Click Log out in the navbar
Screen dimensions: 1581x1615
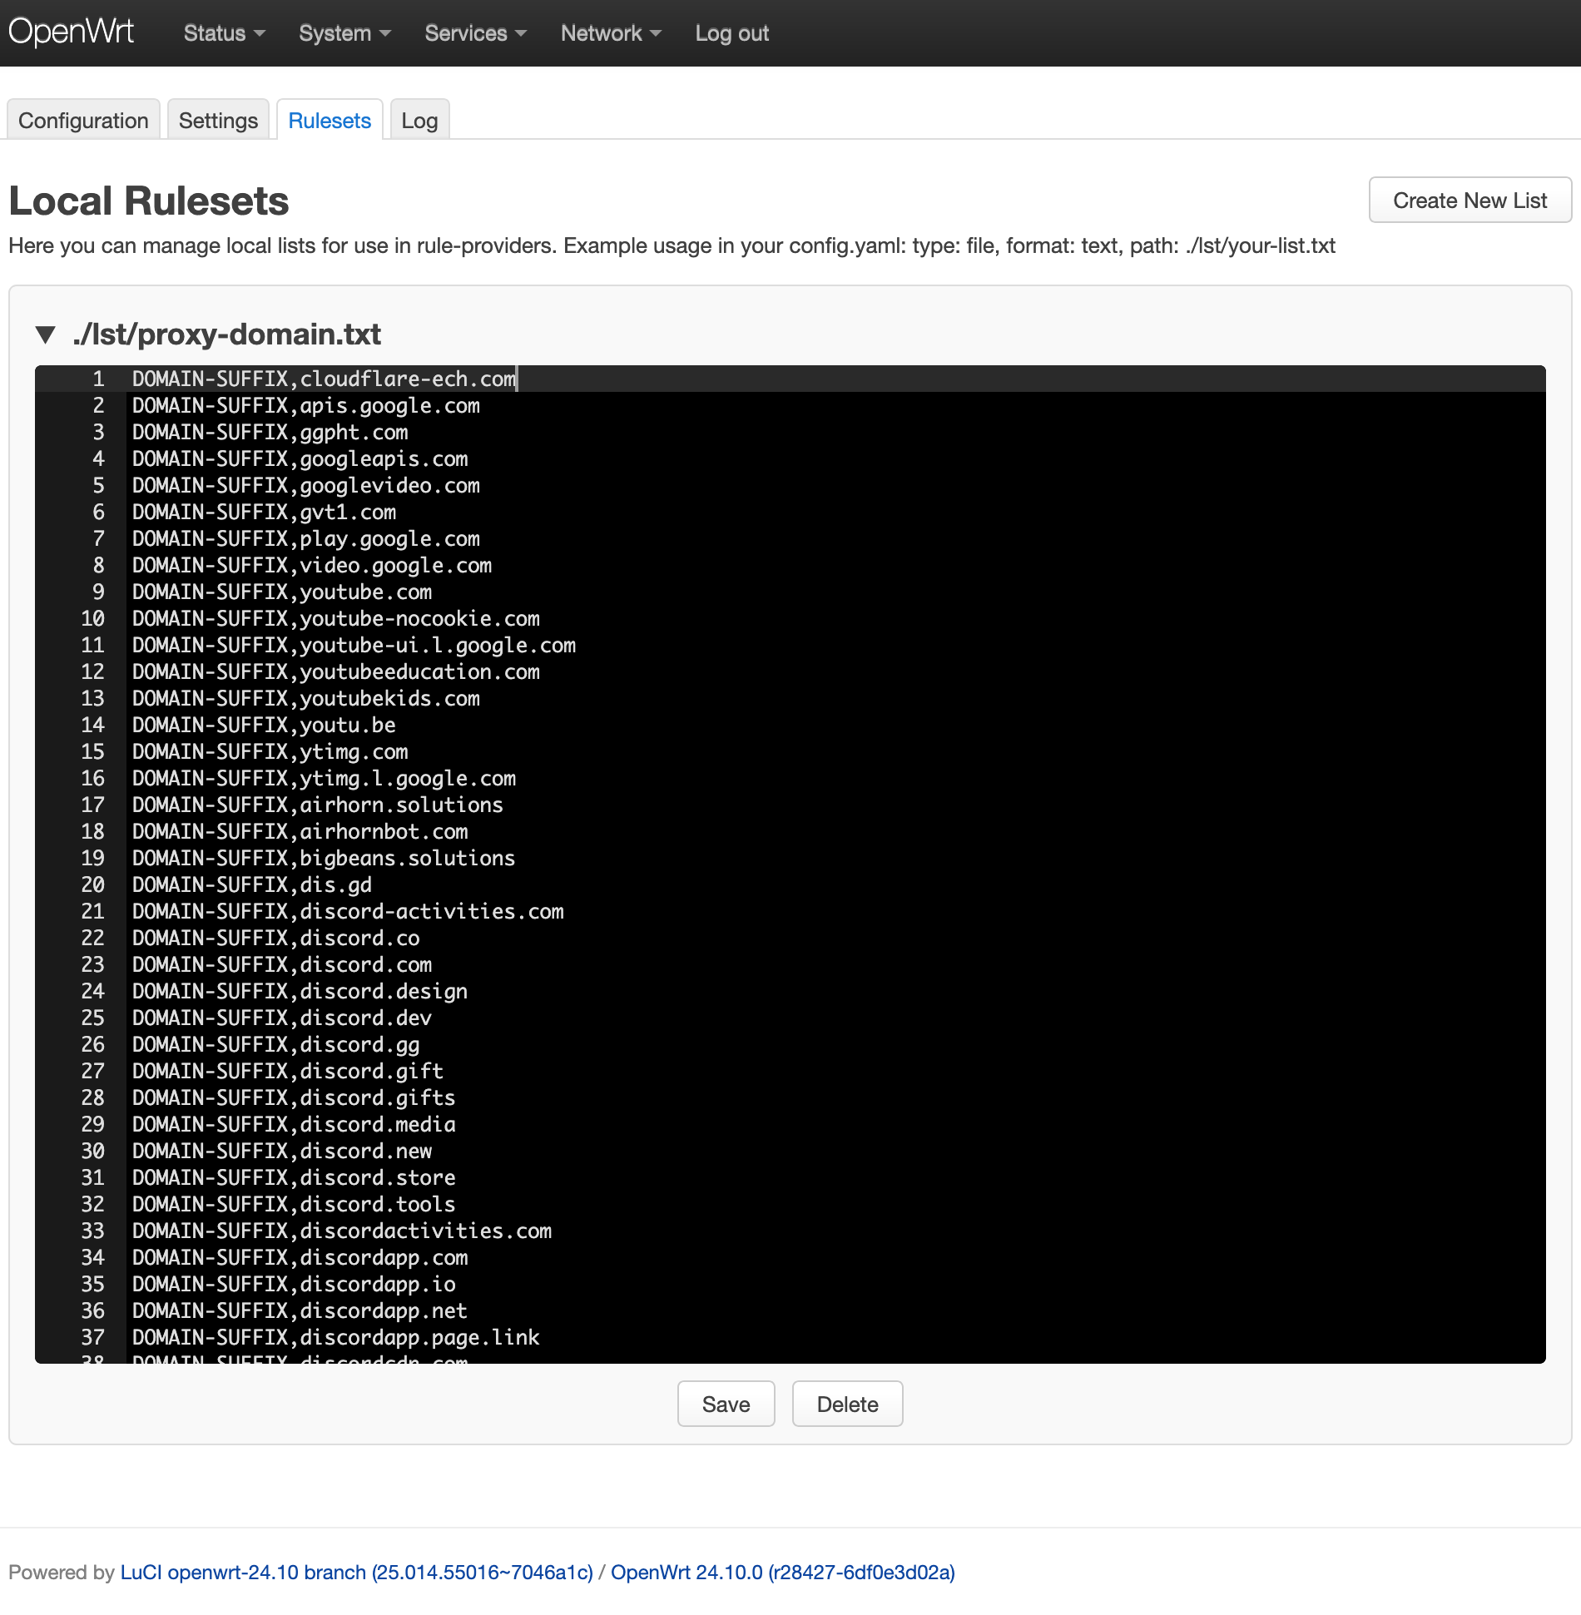[731, 33]
